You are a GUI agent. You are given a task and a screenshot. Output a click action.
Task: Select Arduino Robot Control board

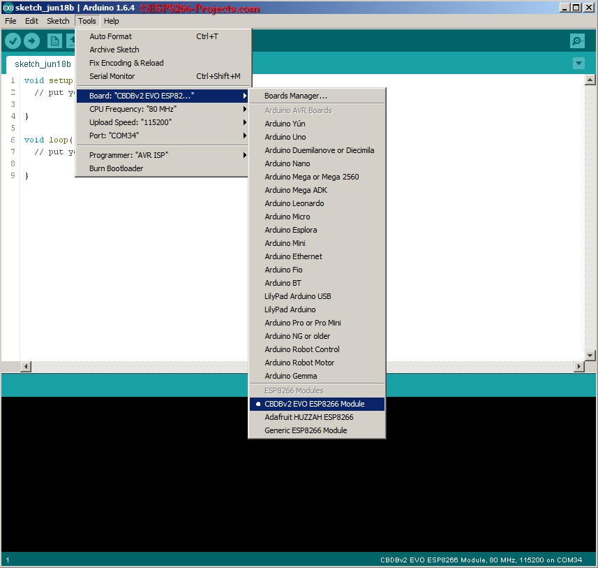coord(317,349)
